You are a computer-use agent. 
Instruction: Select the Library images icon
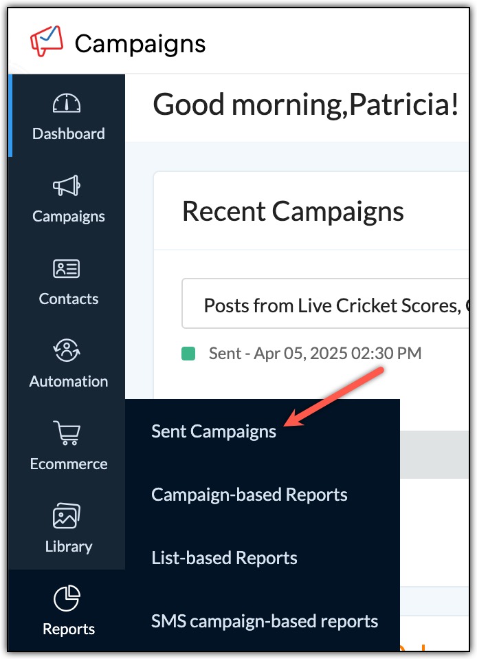pos(68,517)
